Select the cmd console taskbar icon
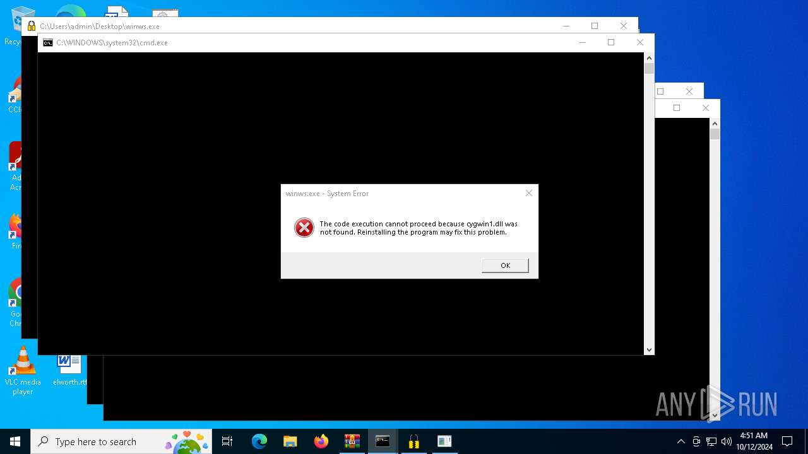Screen dimensions: 808x454 pos(383,441)
